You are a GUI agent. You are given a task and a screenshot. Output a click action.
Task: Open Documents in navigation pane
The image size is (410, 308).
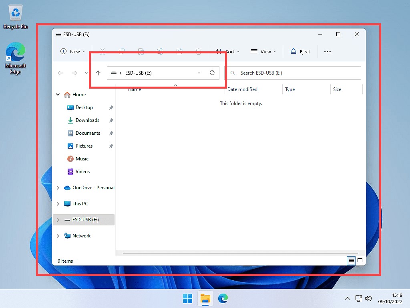click(84, 133)
